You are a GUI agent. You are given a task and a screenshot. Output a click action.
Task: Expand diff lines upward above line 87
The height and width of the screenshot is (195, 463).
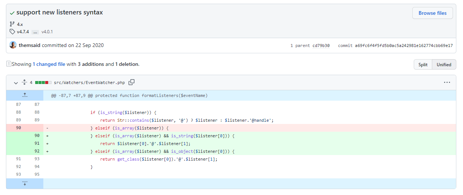coord(24,95)
